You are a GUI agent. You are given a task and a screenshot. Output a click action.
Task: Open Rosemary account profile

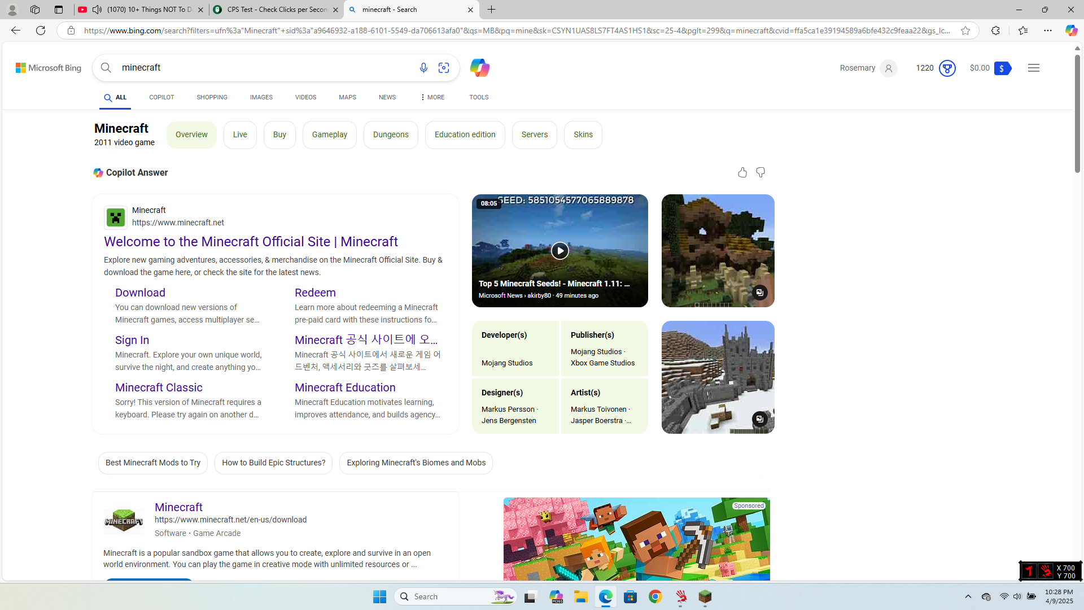(868, 68)
